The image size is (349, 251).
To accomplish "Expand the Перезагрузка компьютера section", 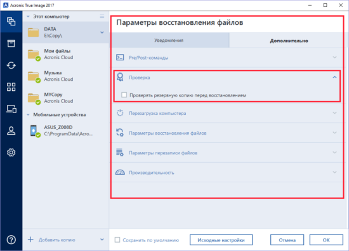I will pyautogui.click(x=227, y=113).
